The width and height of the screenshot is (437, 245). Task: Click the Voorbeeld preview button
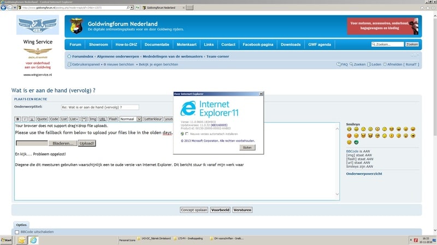point(220,210)
